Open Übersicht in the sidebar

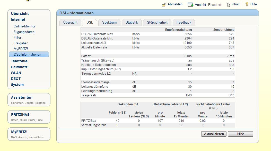click(20, 14)
